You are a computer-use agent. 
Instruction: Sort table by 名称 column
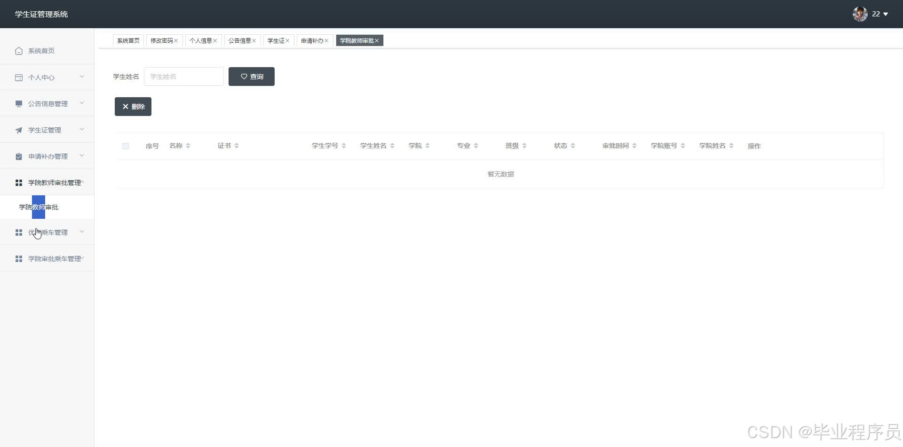tap(188, 146)
